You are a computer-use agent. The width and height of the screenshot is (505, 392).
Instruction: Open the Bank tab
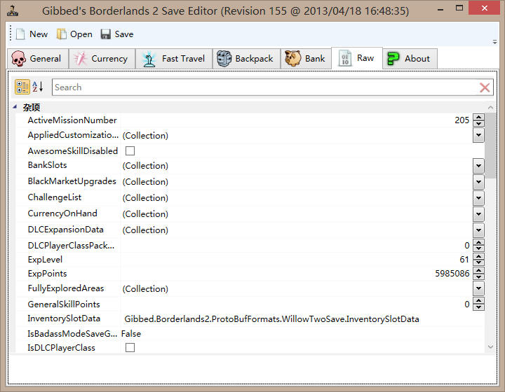tap(306, 59)
